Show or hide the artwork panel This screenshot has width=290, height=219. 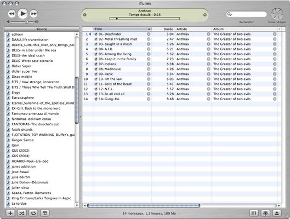click(44, 213)
